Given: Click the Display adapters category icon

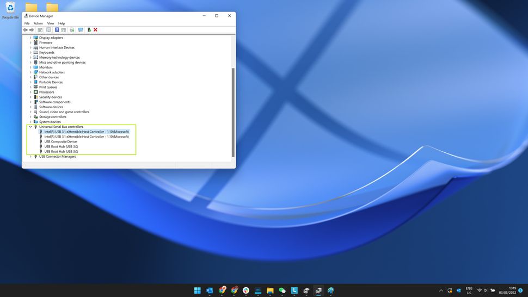Looking at the screenshot, I should click(x=36, y=38).
